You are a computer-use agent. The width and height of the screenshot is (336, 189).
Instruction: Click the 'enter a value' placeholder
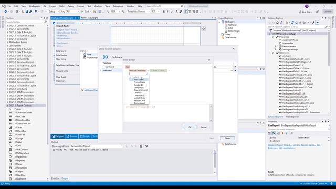[159, 71]
